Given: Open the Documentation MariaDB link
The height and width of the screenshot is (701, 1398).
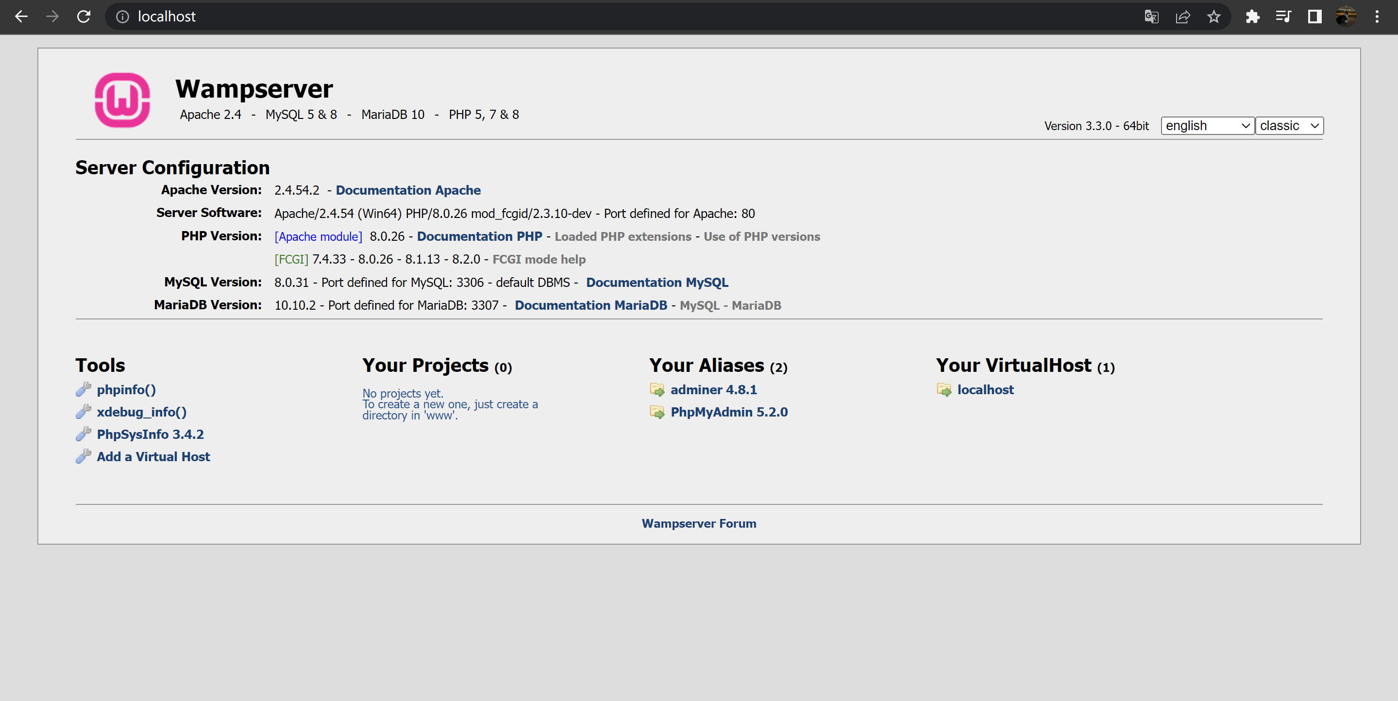Looking at the screenshot, I should pyautogui.click(x=591, y=305).
